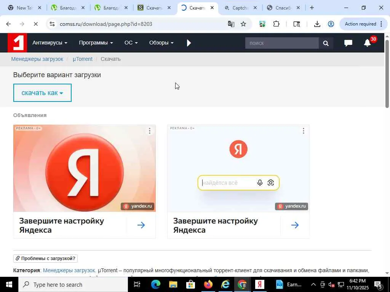This screenshot has width=390, height=292.
Task: Close the Captcha tab
Action: pyautogui.click(x=255, y=8)
